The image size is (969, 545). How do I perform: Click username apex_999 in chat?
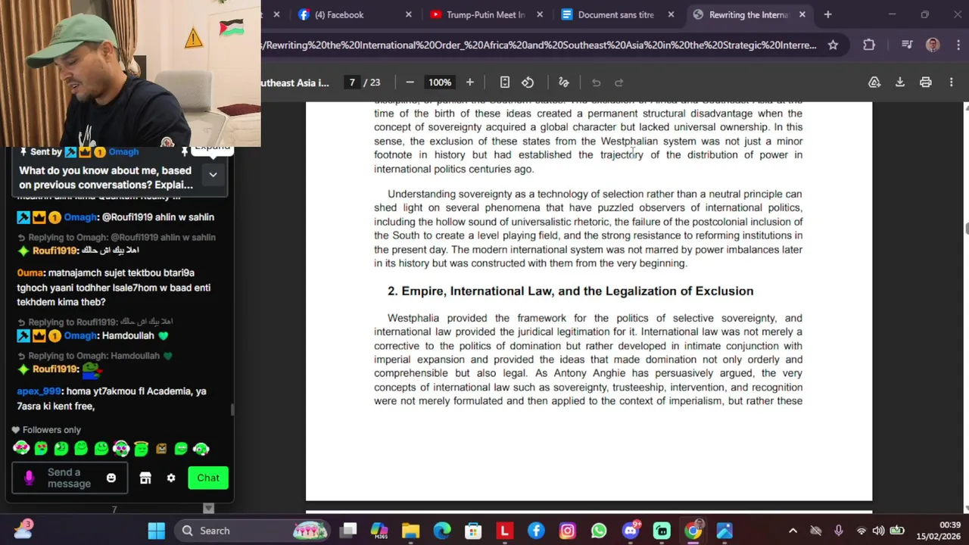point(39,391)
